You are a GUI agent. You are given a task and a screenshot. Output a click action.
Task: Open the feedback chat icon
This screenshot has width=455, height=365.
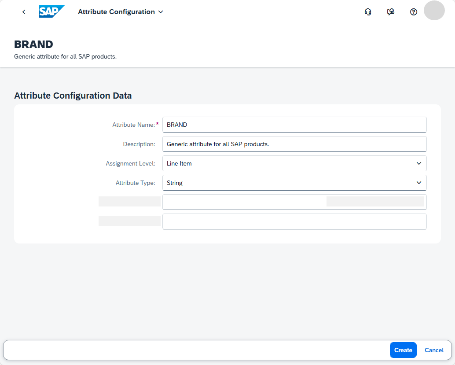[x=391, y=12]
